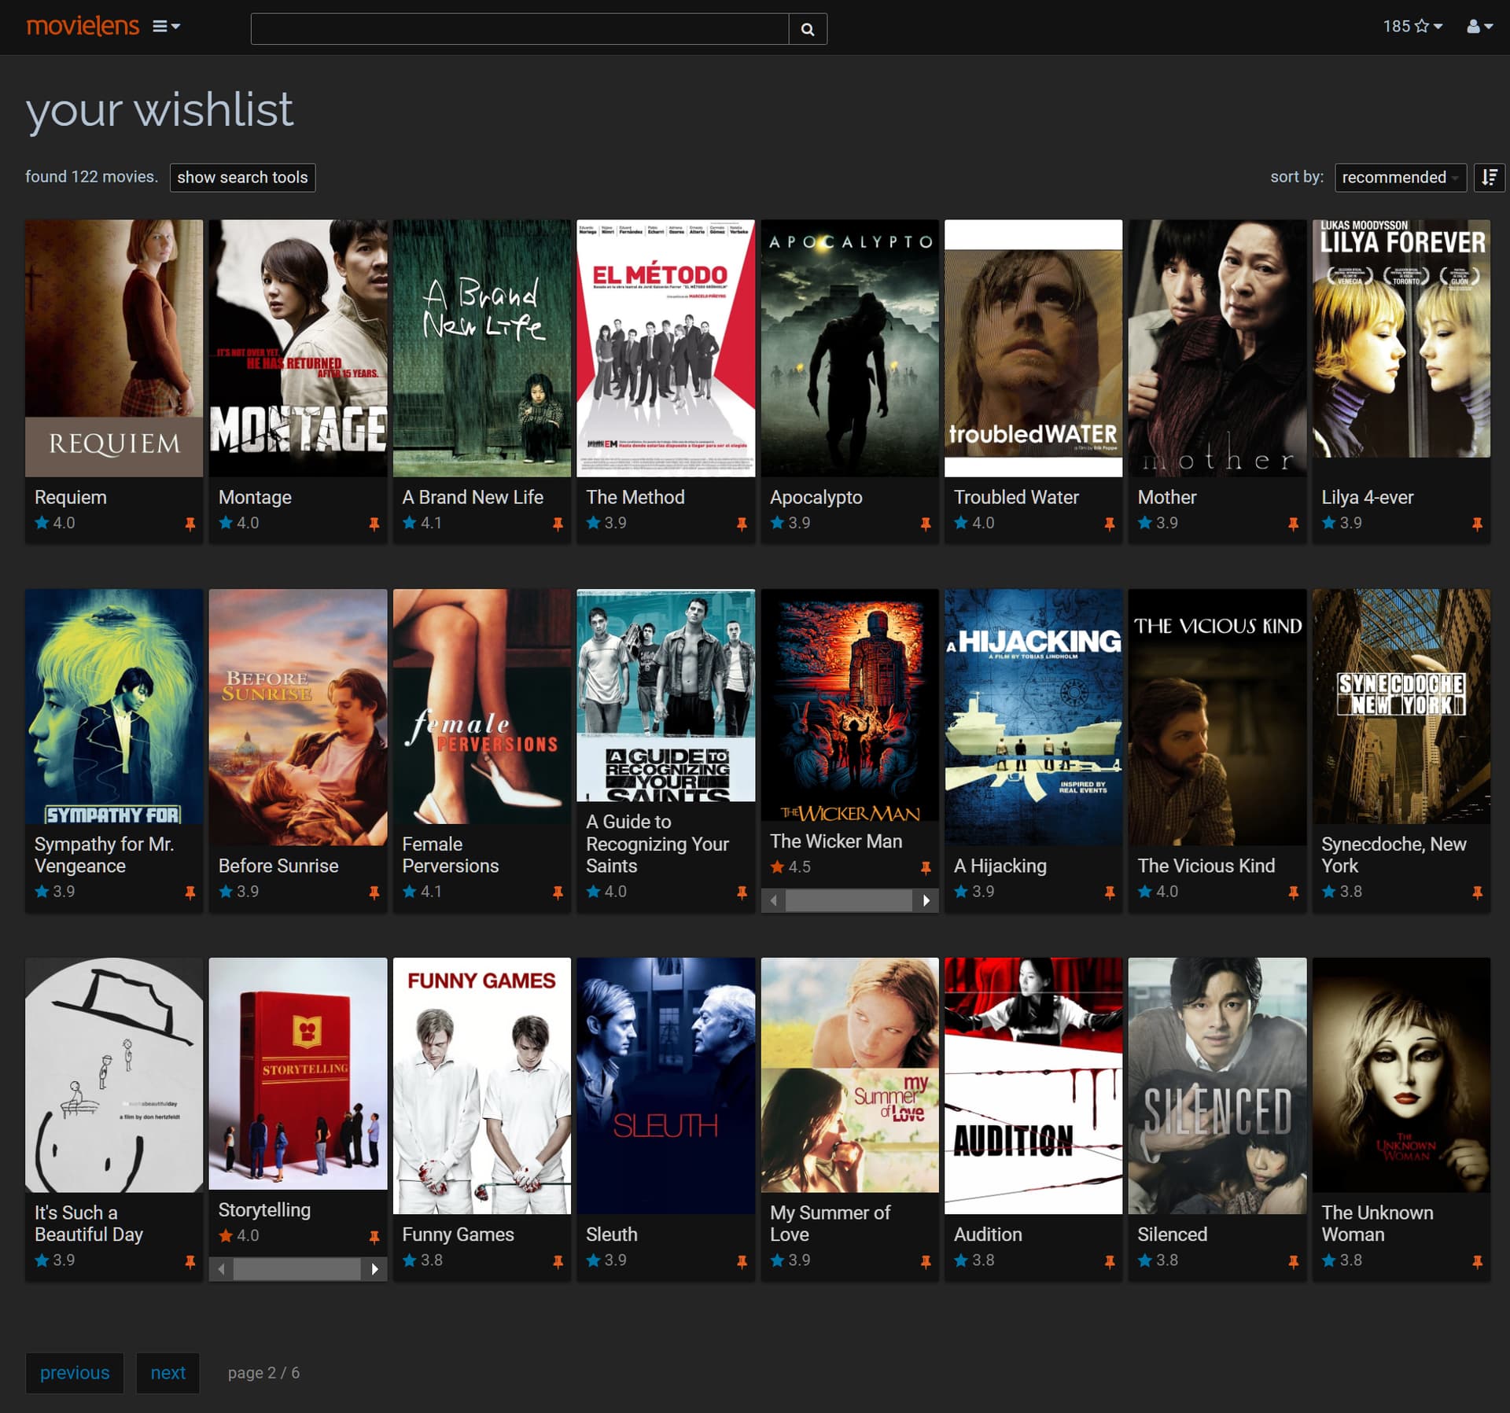Click right arrow on Wicker Man scrollbar

click(x=926, y=900)
